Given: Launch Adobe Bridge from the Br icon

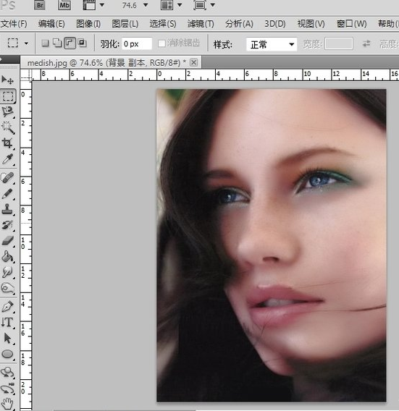Looking at the screenshot, I should point(40,5).
